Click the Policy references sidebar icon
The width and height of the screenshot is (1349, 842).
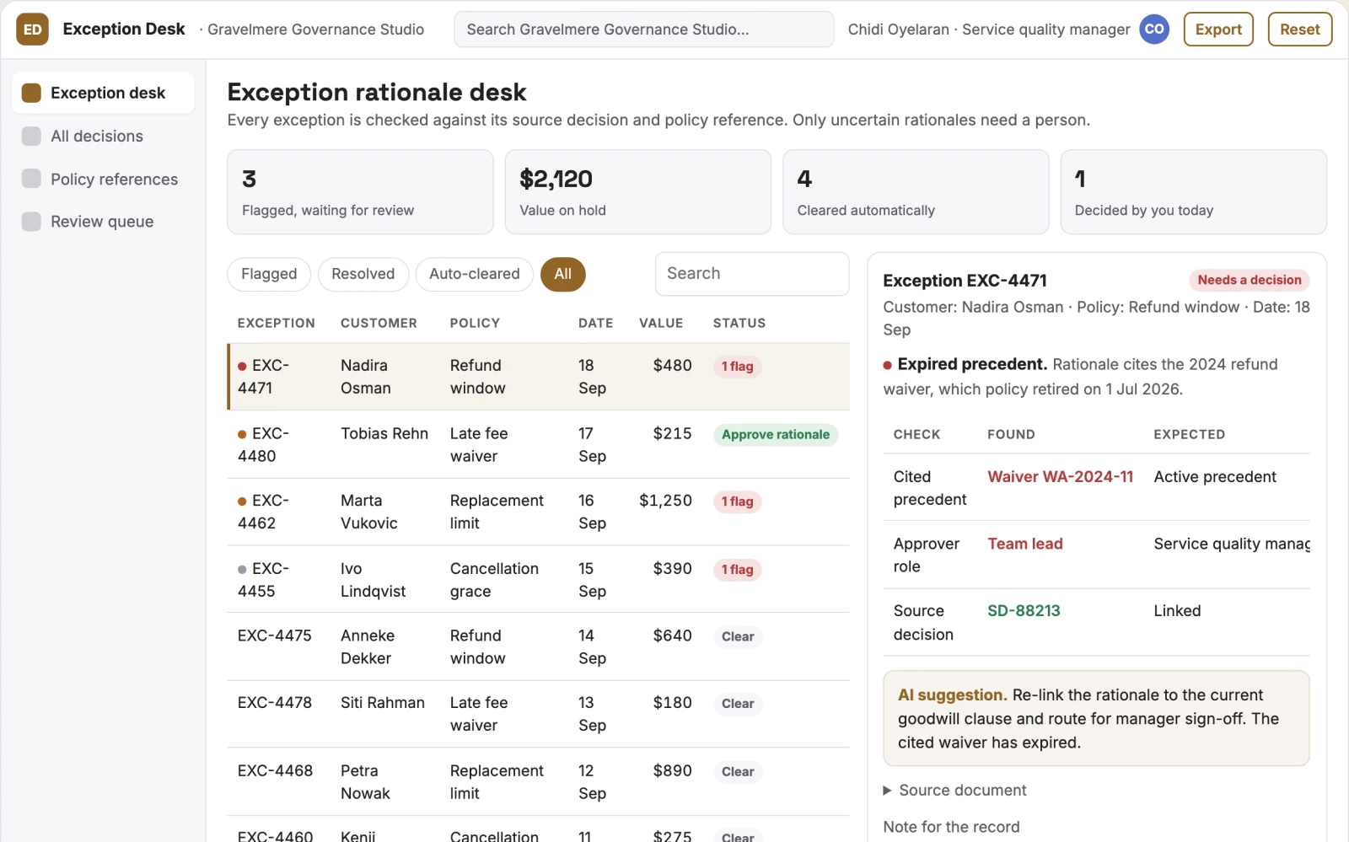[x=31, y=179]
